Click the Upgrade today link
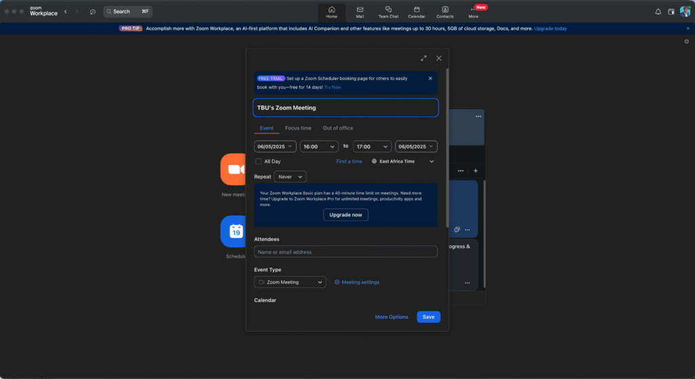The width and height of the screenshot is (695, 379). pos(550,28)
